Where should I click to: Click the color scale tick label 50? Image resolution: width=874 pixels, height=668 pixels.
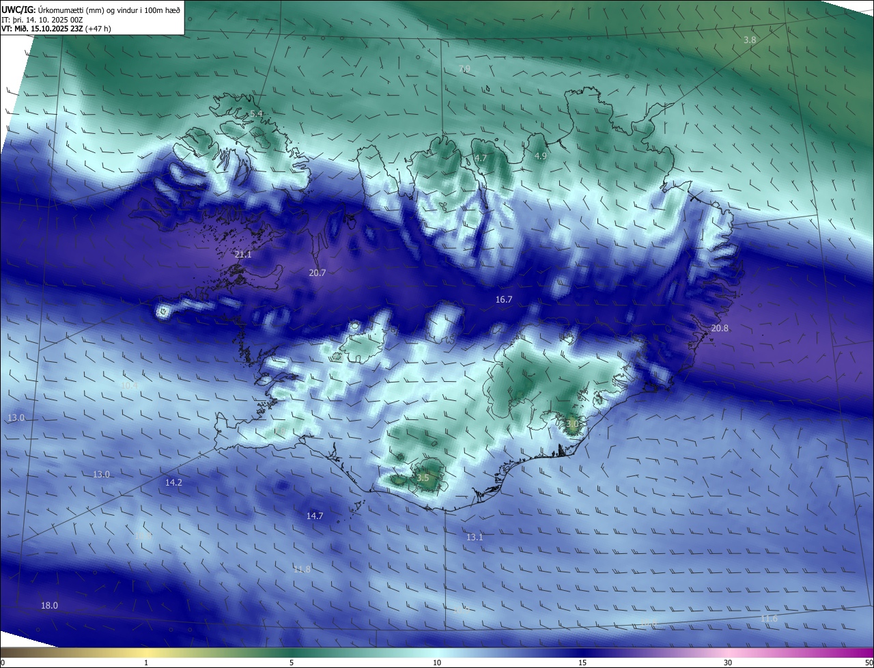pos(869,663)
